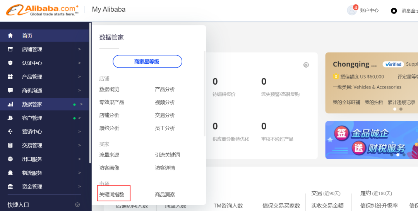Click the home icon beside 首页
Image resolution: width=418 pixels, height=211 pixels.
point(10,36)
